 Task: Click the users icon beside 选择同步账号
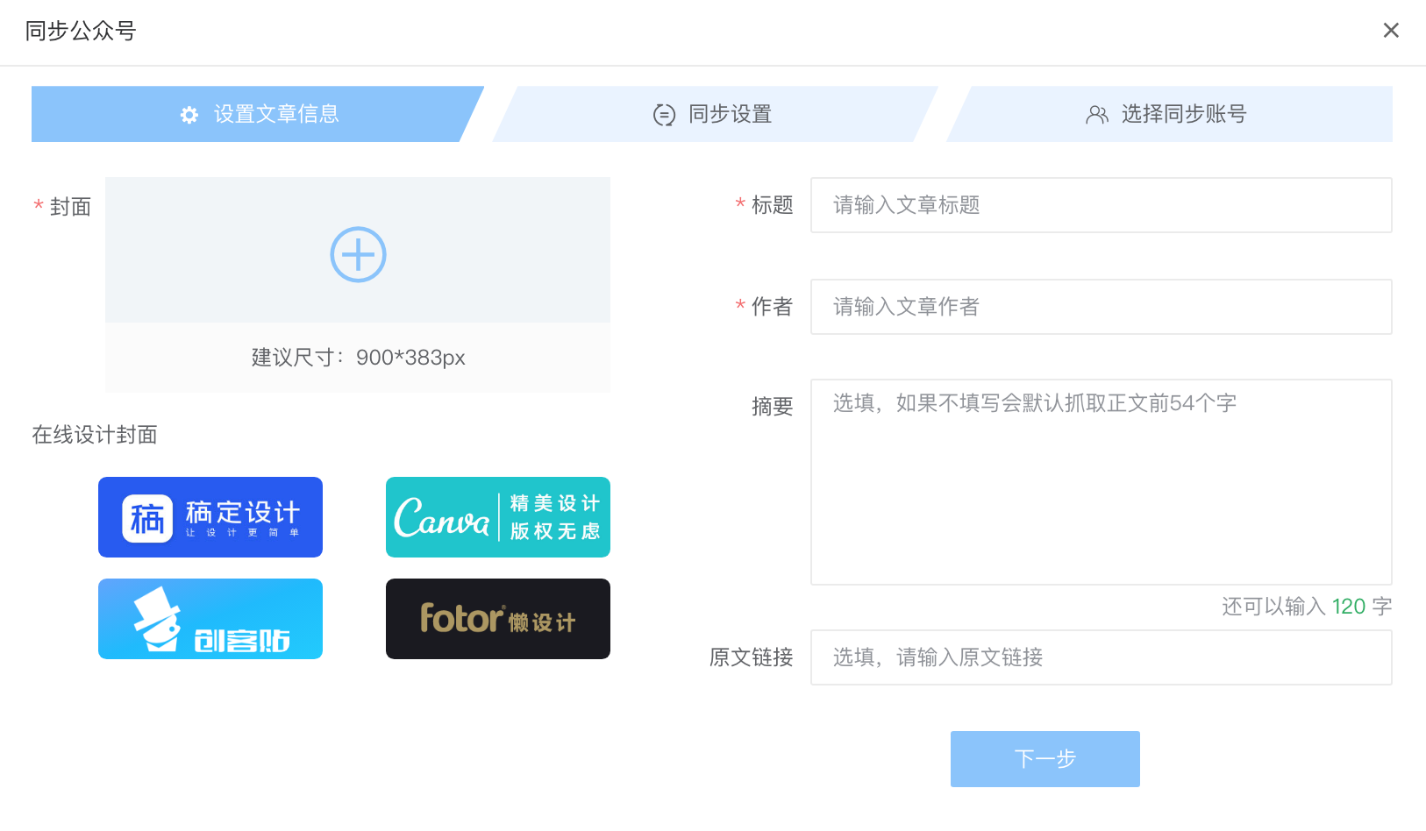(x=1097, y=115)
